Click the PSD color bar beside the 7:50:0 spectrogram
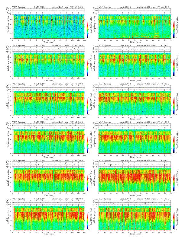 [x=174, y=68]
